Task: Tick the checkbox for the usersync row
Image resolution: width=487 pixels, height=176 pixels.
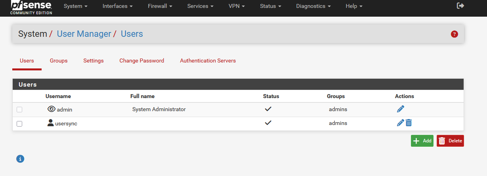Action: pyautogui.click(x=19, y=124)
